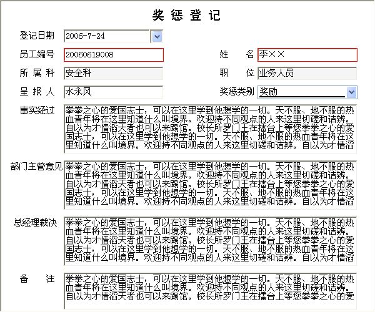
Task: Click the 事实经过 label
Action: click(x=37, y=110)
